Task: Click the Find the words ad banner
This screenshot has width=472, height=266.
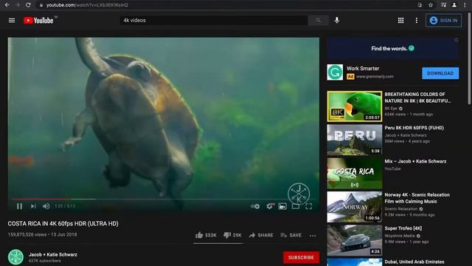Action: tap(392, 49)
